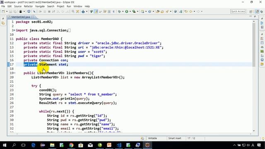
Task: Click the Debug bug toolbar icon
Action: tap(120, 12)
